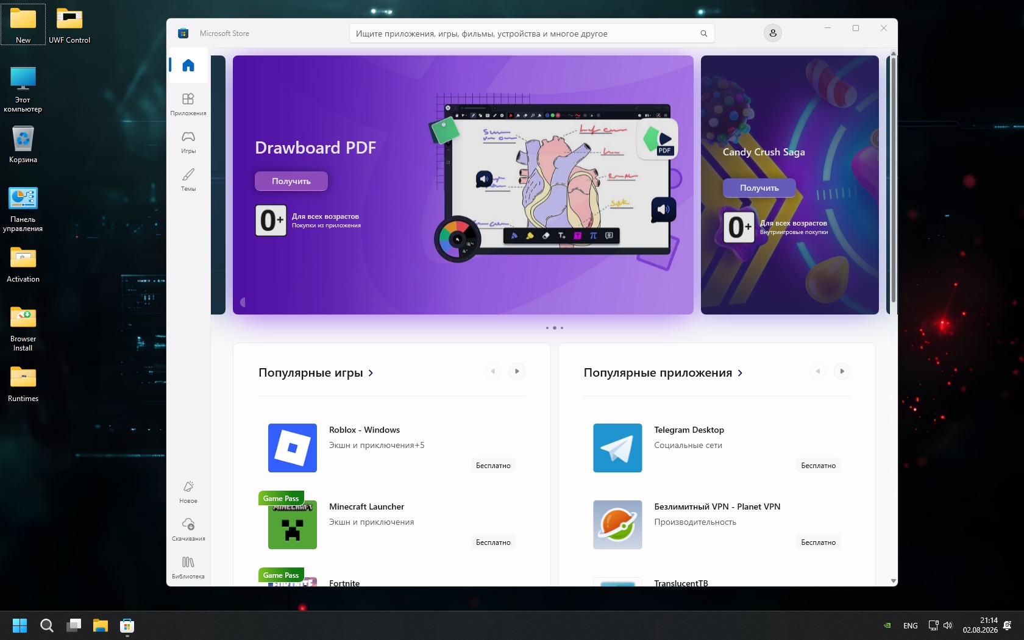Open the Игры section in the sidebar
The image size is (1024, 640).
188,141
